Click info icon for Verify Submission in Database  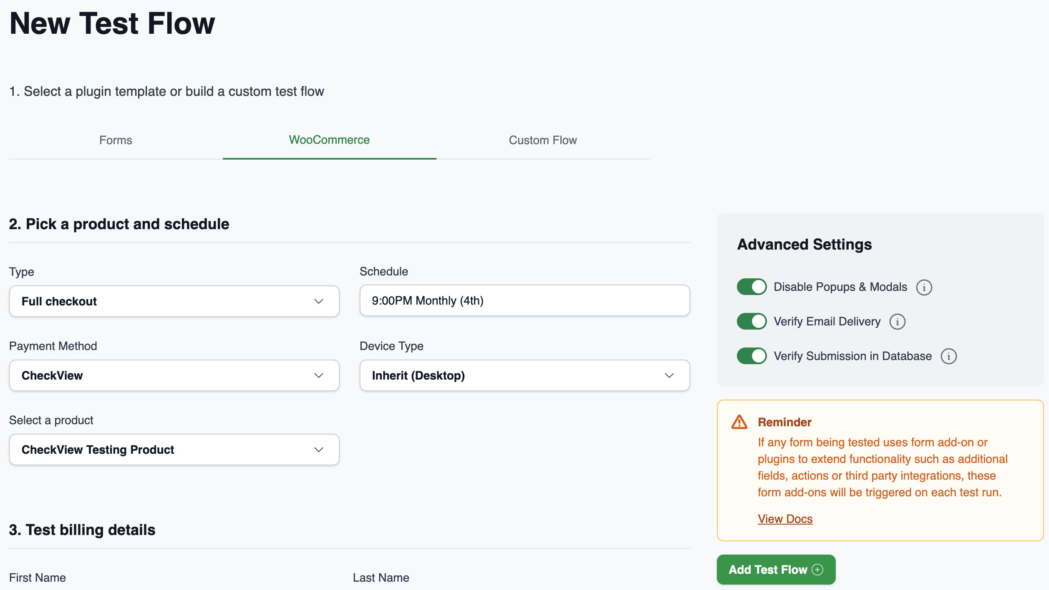pos(948,356)
